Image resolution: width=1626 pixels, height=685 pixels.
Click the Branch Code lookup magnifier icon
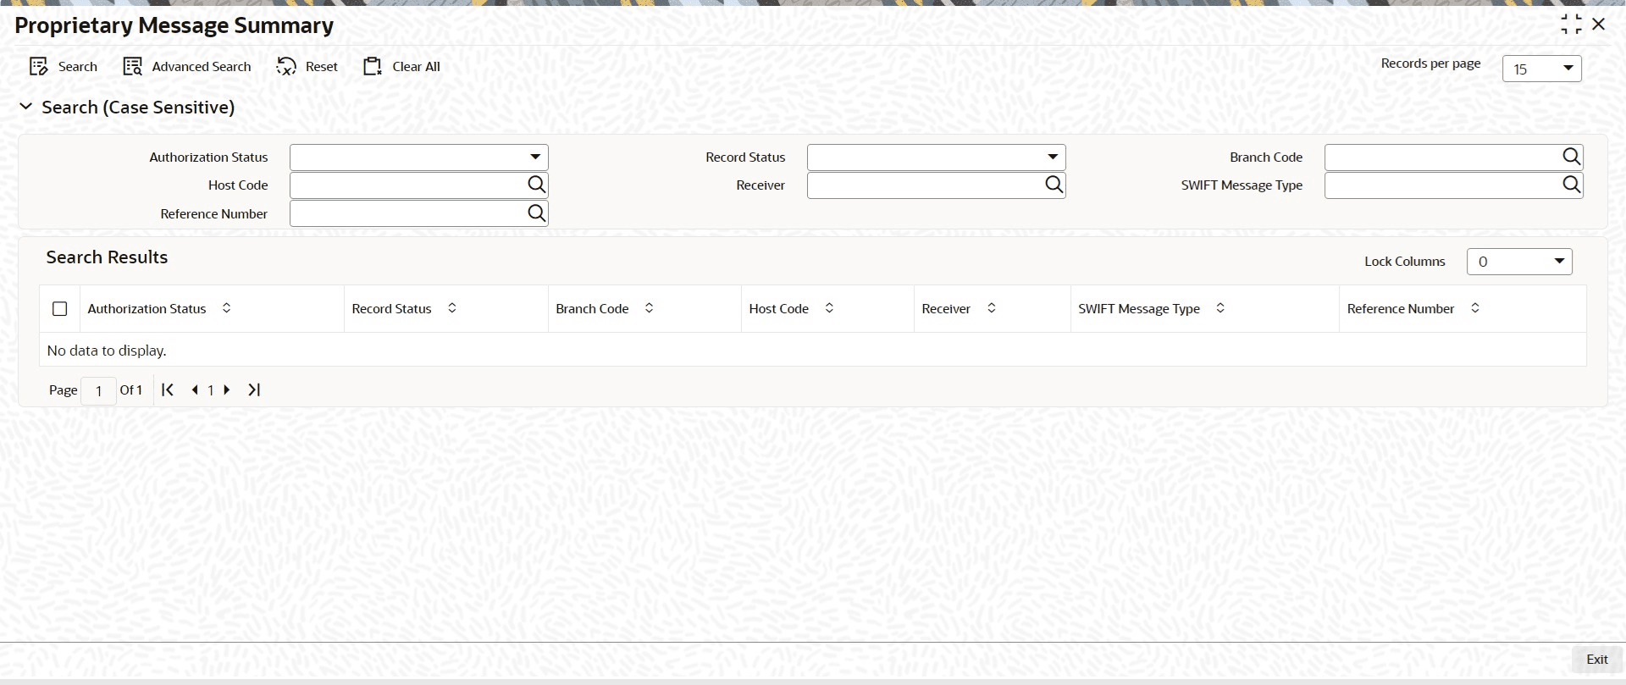pyautogui.click(x=1571, y=157)
